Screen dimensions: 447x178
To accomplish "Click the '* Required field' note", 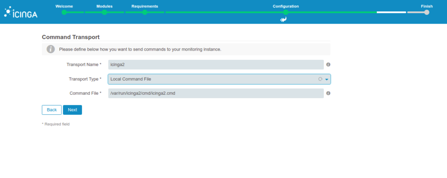I will (x=55, y=124).
